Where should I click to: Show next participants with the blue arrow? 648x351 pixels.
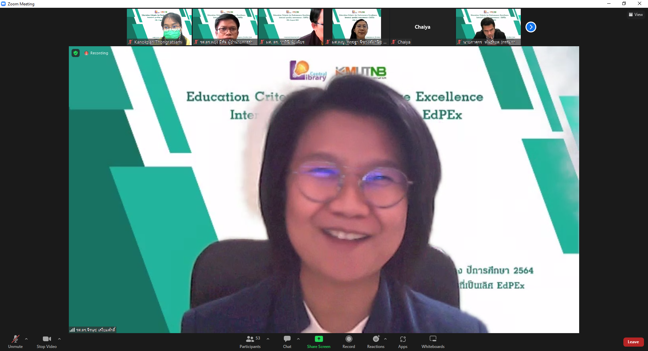click(531, 27)
